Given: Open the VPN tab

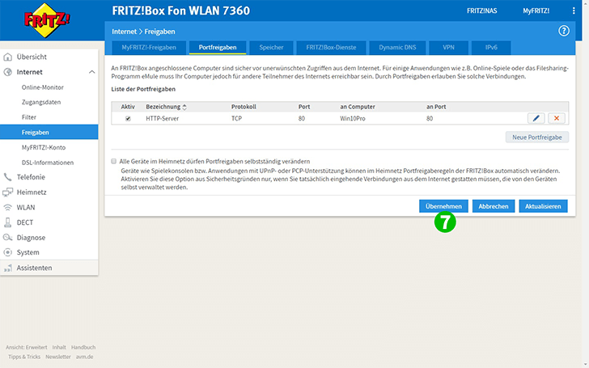Looking at the screenshot, I should coord(448,47).
